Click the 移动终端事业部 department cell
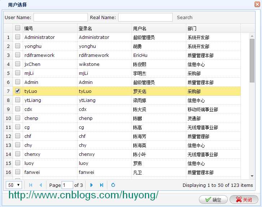This screenshot has height=207, width=262. tap(213, 109)
